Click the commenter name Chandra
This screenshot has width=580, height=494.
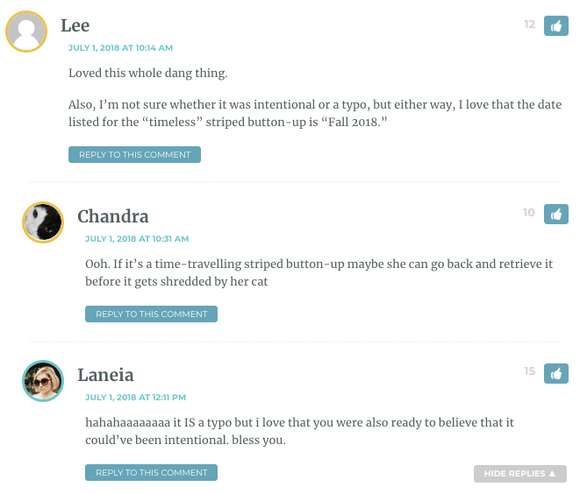(113, 216)
